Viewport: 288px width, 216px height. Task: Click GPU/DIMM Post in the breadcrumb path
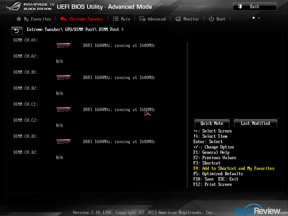[x=81, y=29]
